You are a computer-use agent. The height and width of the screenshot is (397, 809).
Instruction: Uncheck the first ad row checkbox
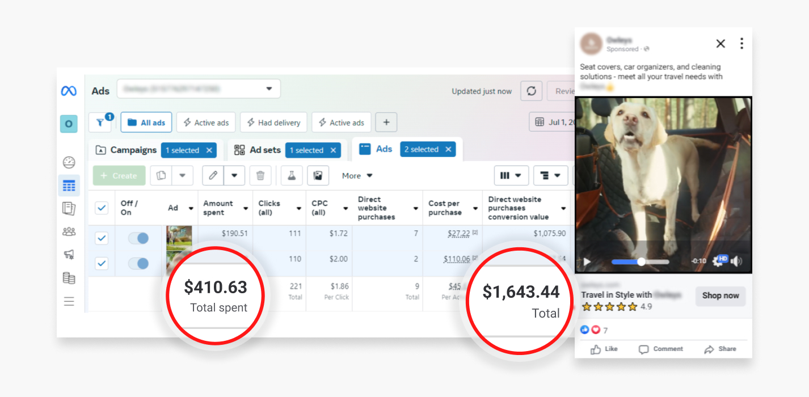pyautogui.click(x=102, y=238)
